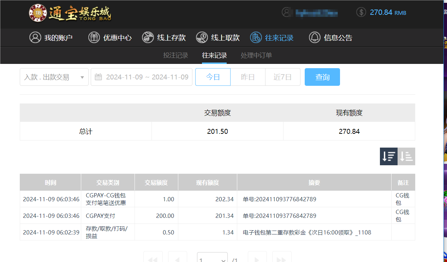Select the 今日 date filter
The width and height of the screenshot is (447, 262).
pyautogui.click(x=213, y=77)
